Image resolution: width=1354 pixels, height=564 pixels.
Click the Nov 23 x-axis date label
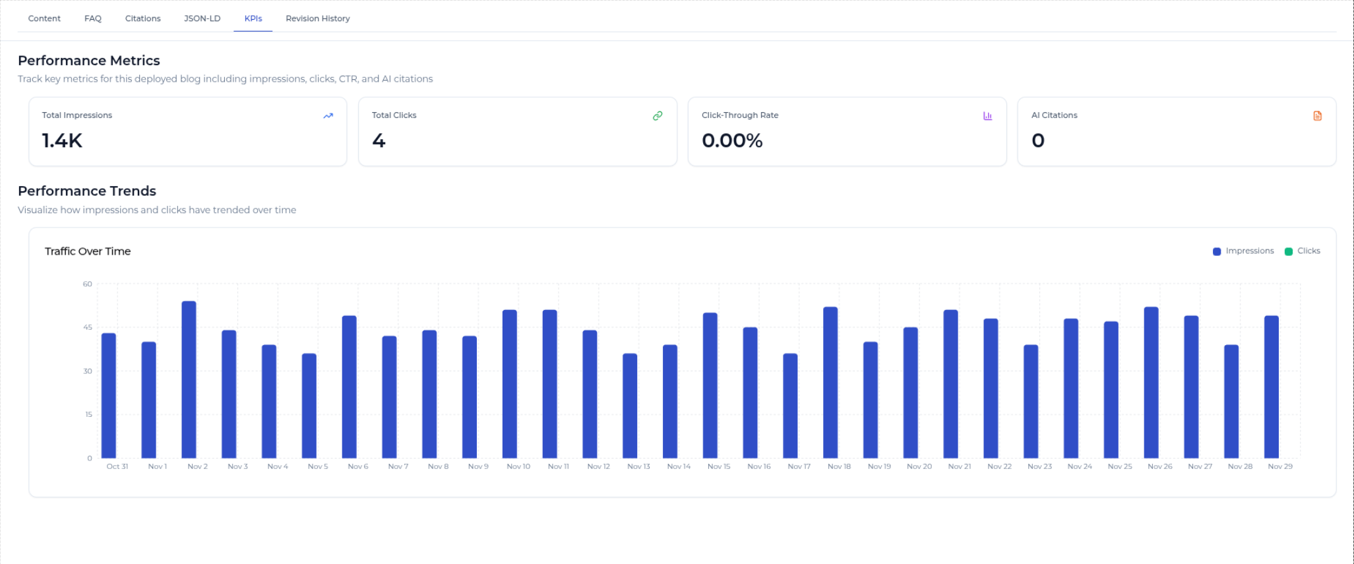(1039, 466)
